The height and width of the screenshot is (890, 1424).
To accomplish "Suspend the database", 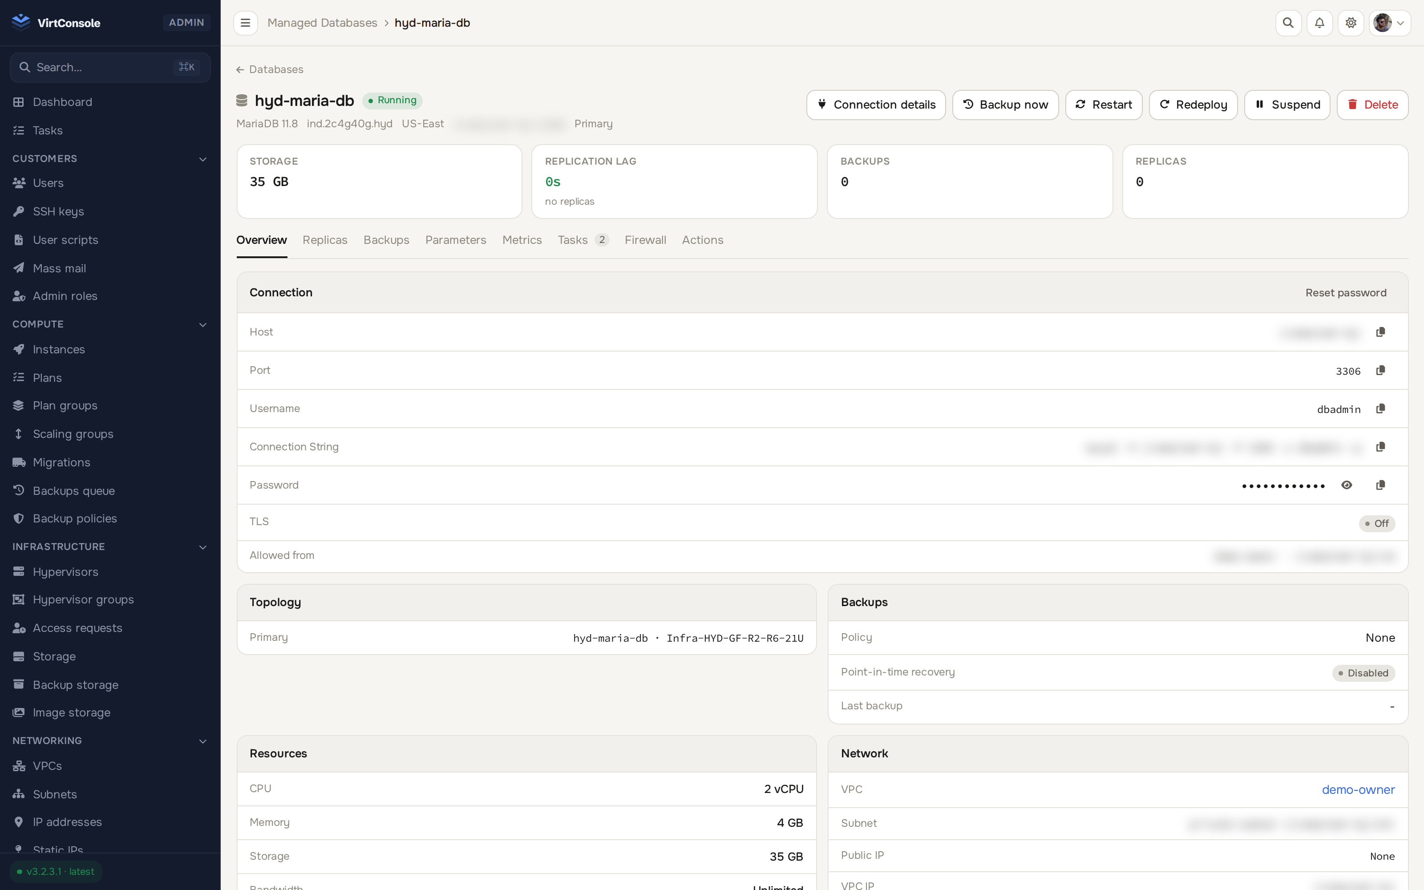I will [1287, 105].
